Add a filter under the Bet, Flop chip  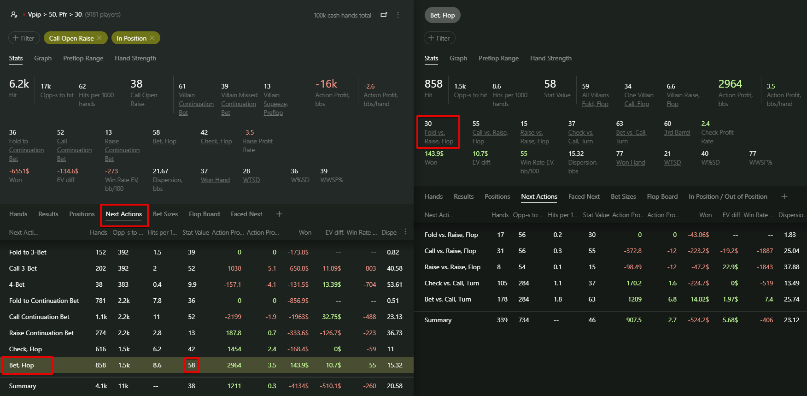[x=439, y=38]
